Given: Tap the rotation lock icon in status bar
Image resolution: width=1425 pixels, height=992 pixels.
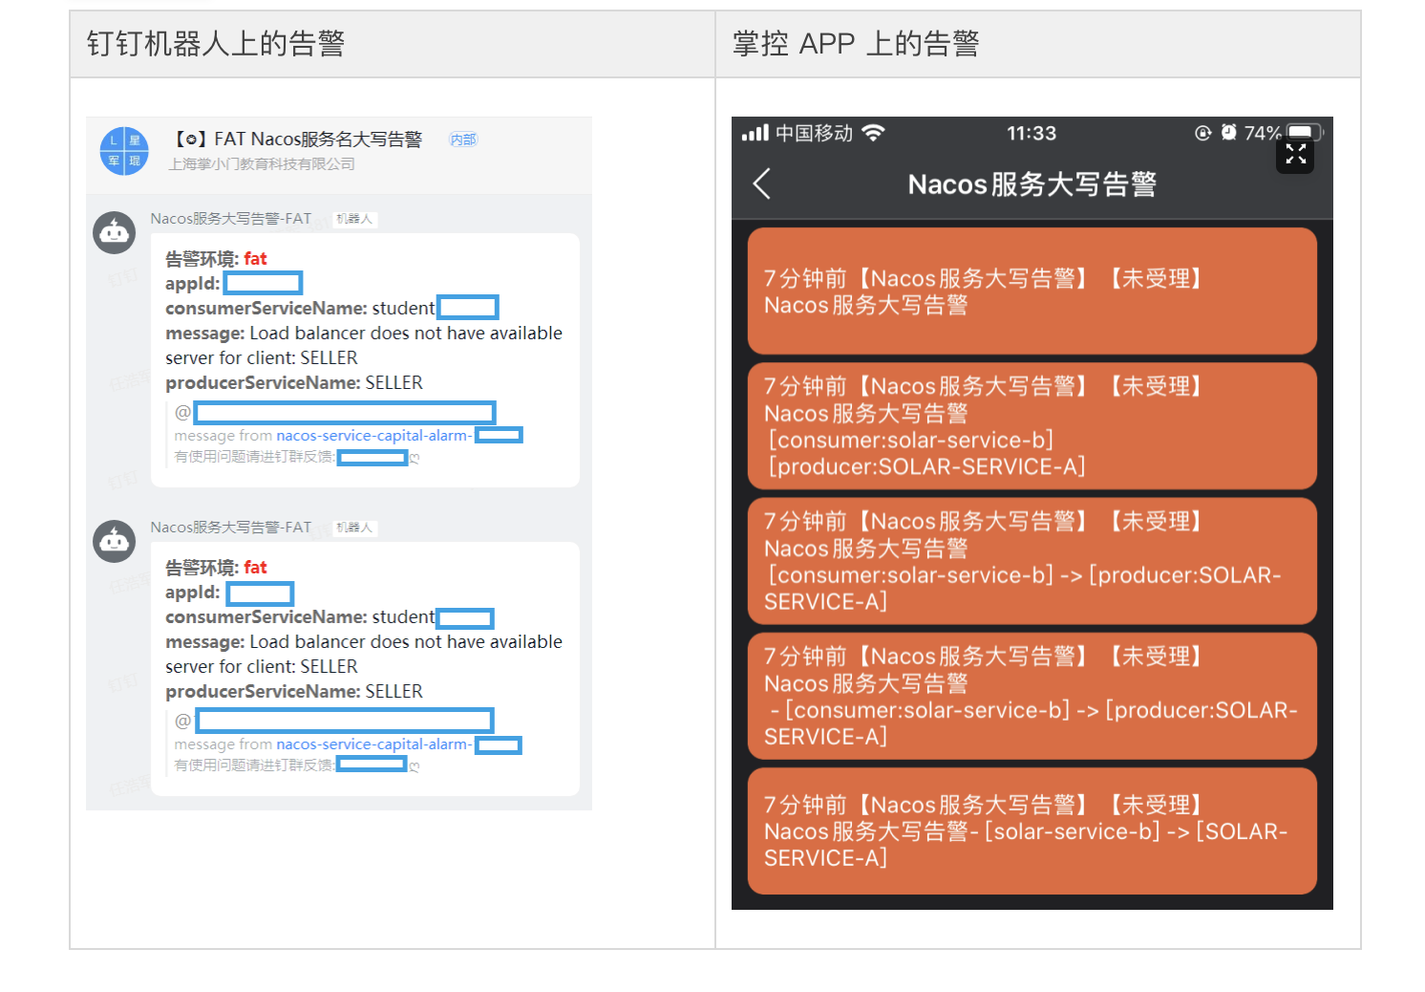Looking at the screenshot, I should point(1203,133).
